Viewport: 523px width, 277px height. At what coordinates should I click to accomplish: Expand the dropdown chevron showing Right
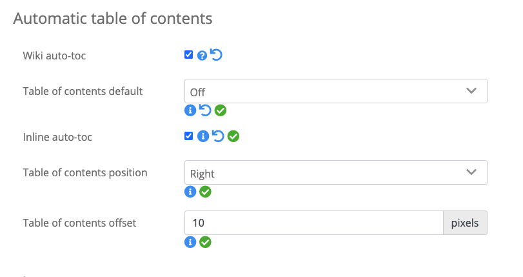coord(471,172)
